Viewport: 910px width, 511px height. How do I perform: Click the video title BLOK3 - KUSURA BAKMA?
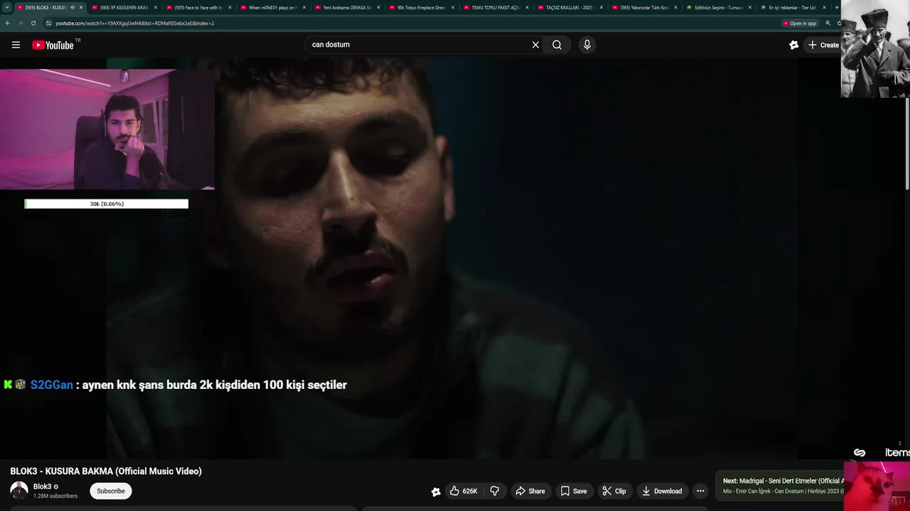[x=106, y=471]
